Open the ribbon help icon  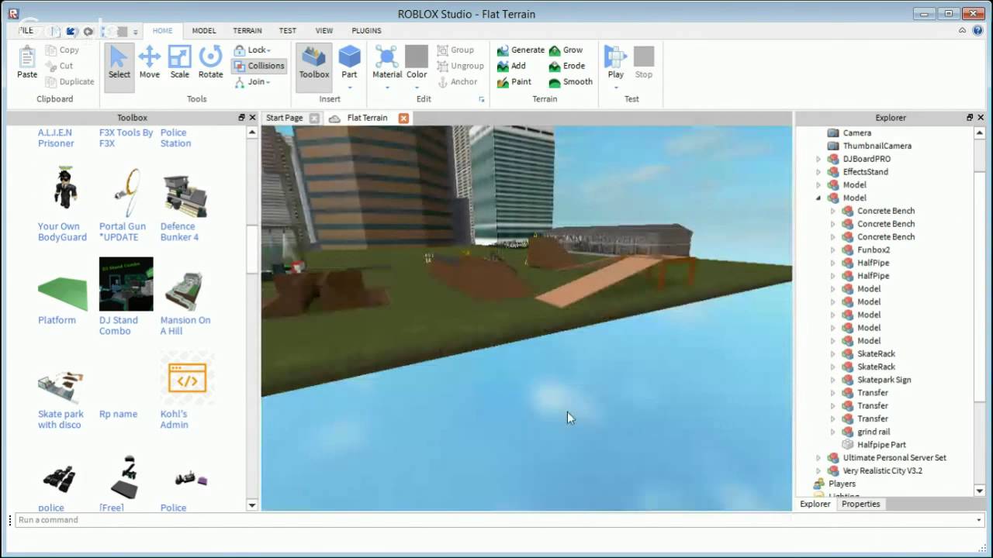click(977, 30)
